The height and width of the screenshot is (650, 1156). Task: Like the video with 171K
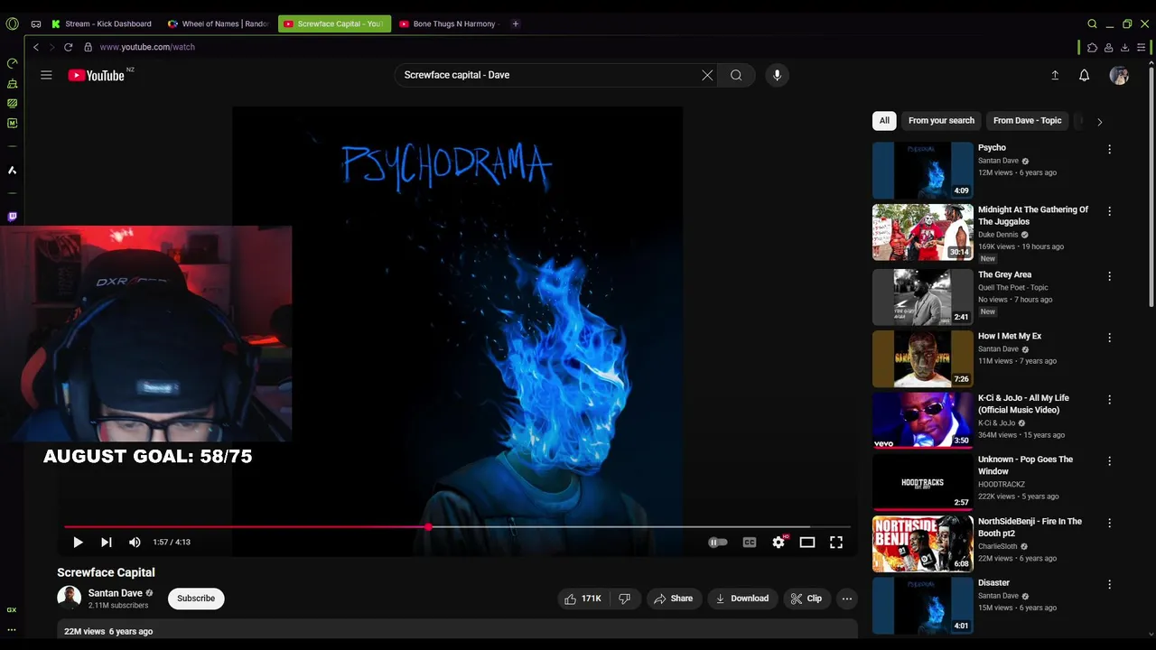click(x=583, y=599)
